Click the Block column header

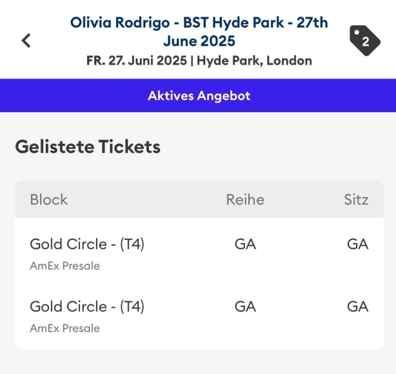(49, 199)
